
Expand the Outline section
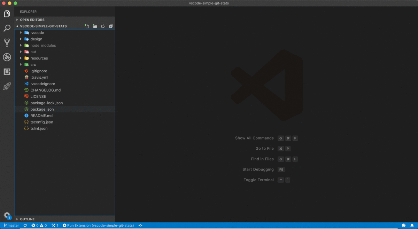coord(64,219)
